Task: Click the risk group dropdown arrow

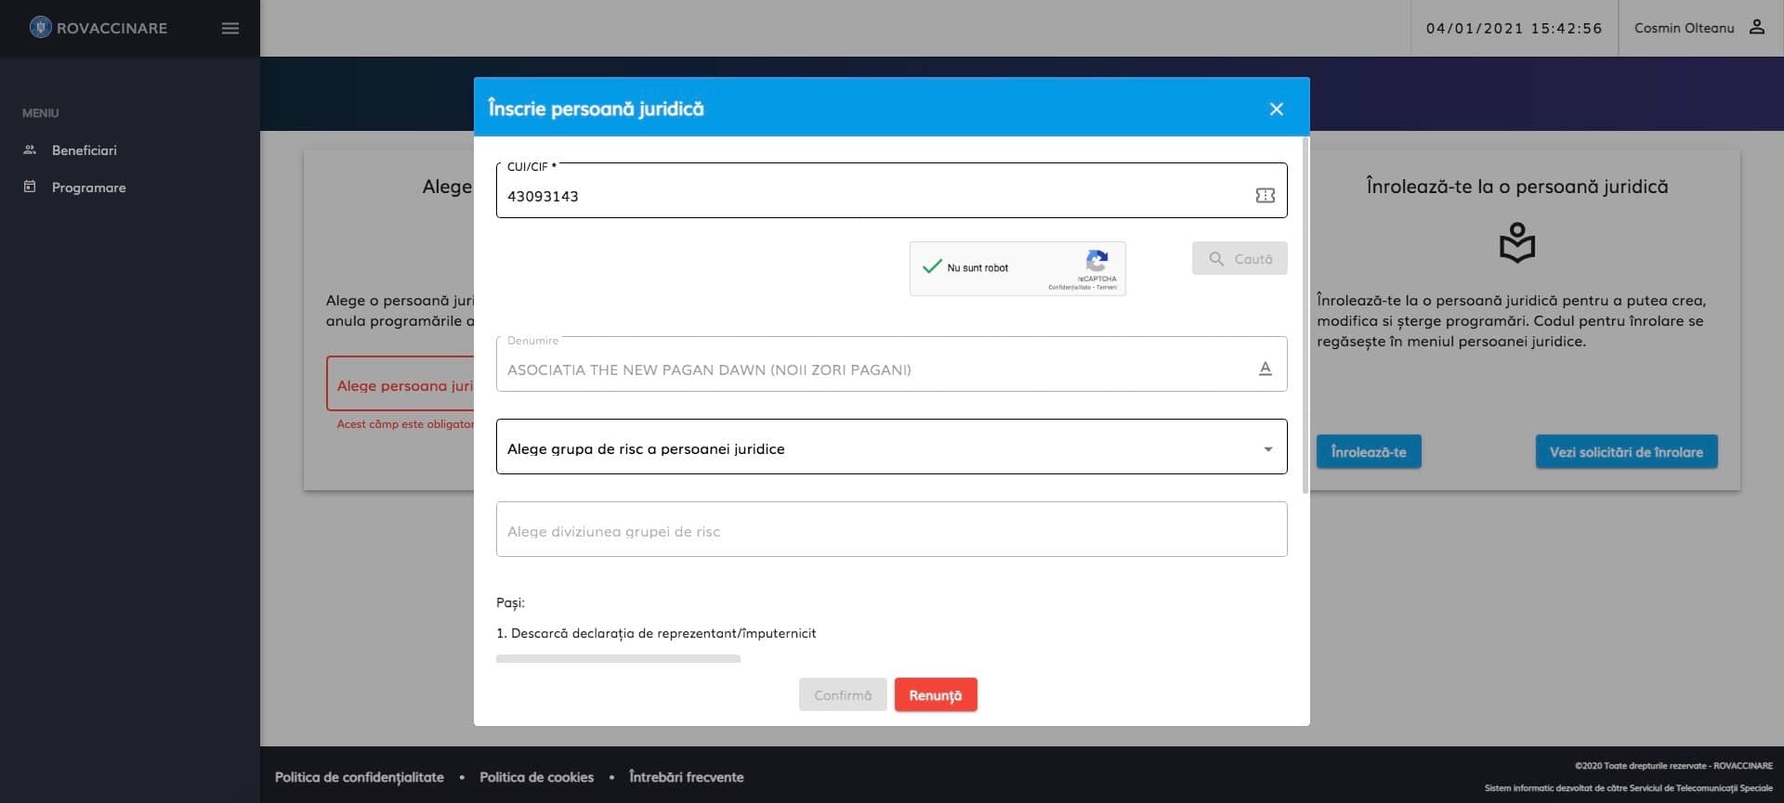Action: point(1267,449)
